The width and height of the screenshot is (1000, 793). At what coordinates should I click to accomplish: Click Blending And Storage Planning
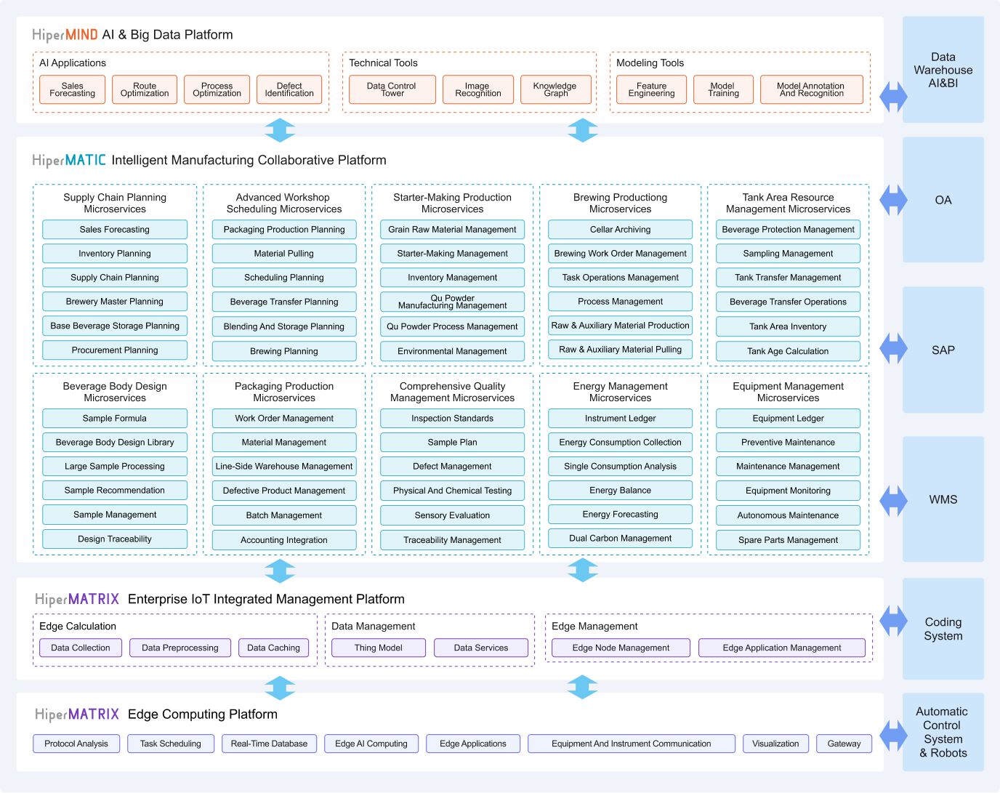pos(284,326)
